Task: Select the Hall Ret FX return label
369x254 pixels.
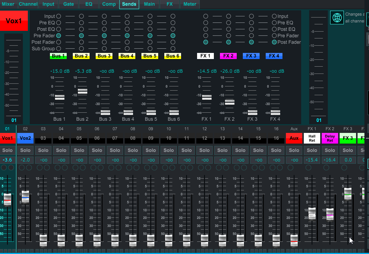Action: 312,138
